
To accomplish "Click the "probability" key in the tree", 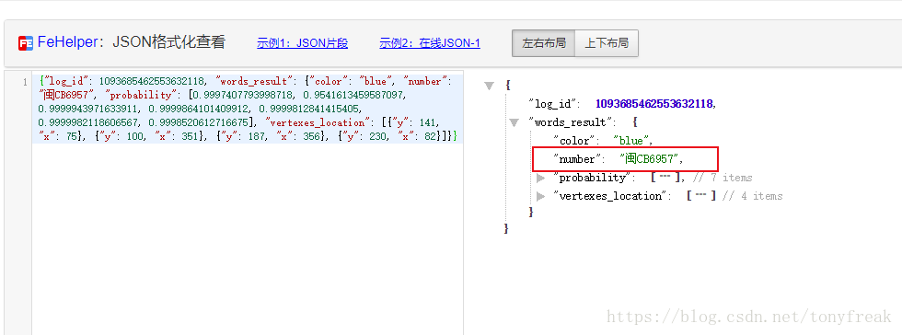I will click(x=591, y=178).
